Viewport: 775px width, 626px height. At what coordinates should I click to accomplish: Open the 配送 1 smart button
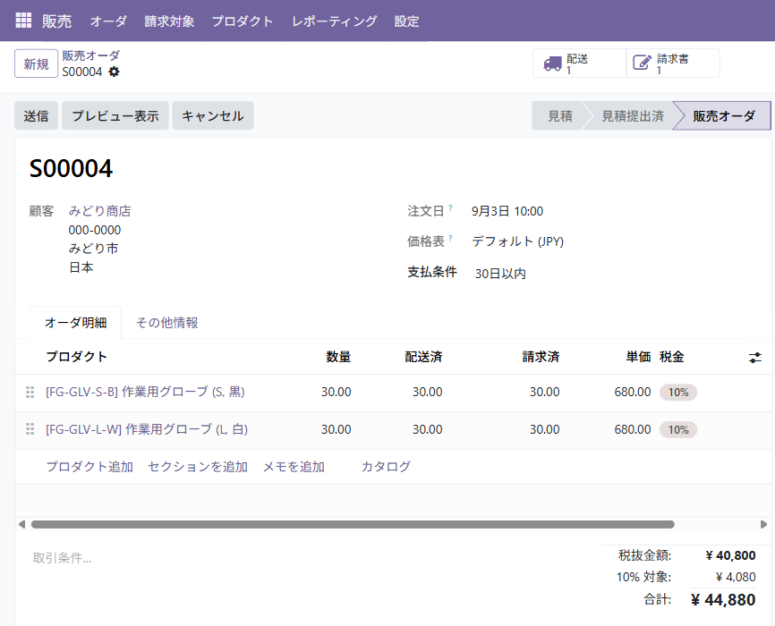point(579,63)
